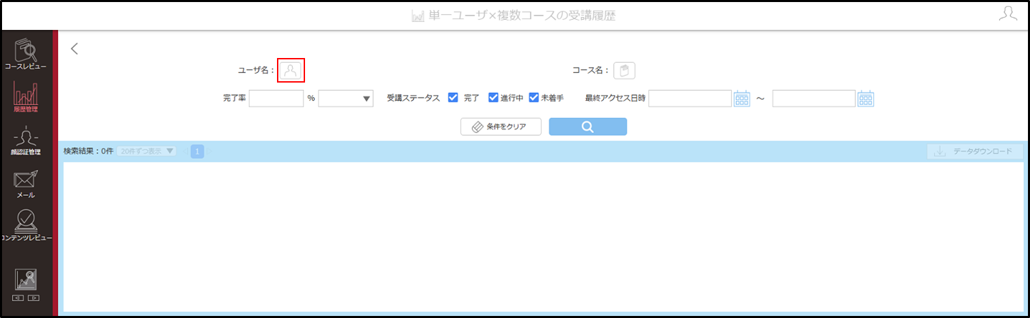Open the コース名 course picker icon
The height and width of the screenshot is (318, 1030).
pos(624,70)
